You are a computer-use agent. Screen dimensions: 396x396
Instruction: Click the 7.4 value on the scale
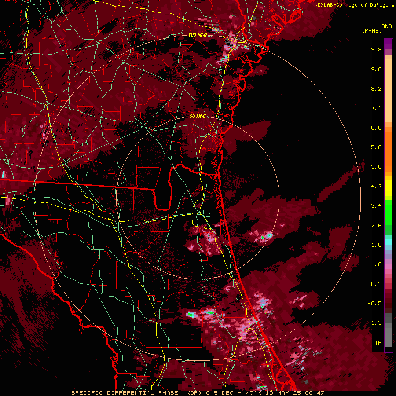(x=376, y=108)
